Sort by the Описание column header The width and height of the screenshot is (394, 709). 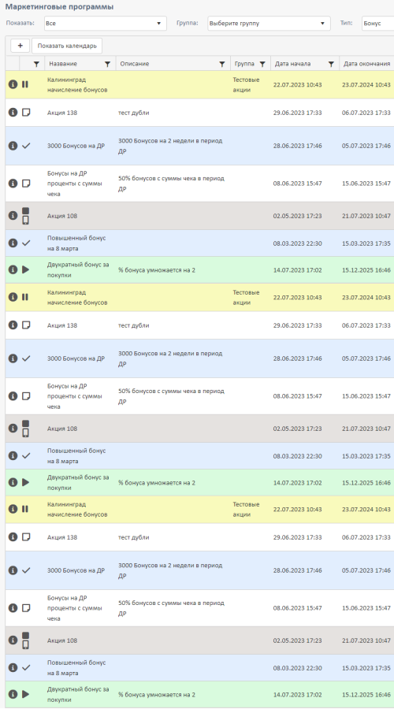click(x=134, y=64)
